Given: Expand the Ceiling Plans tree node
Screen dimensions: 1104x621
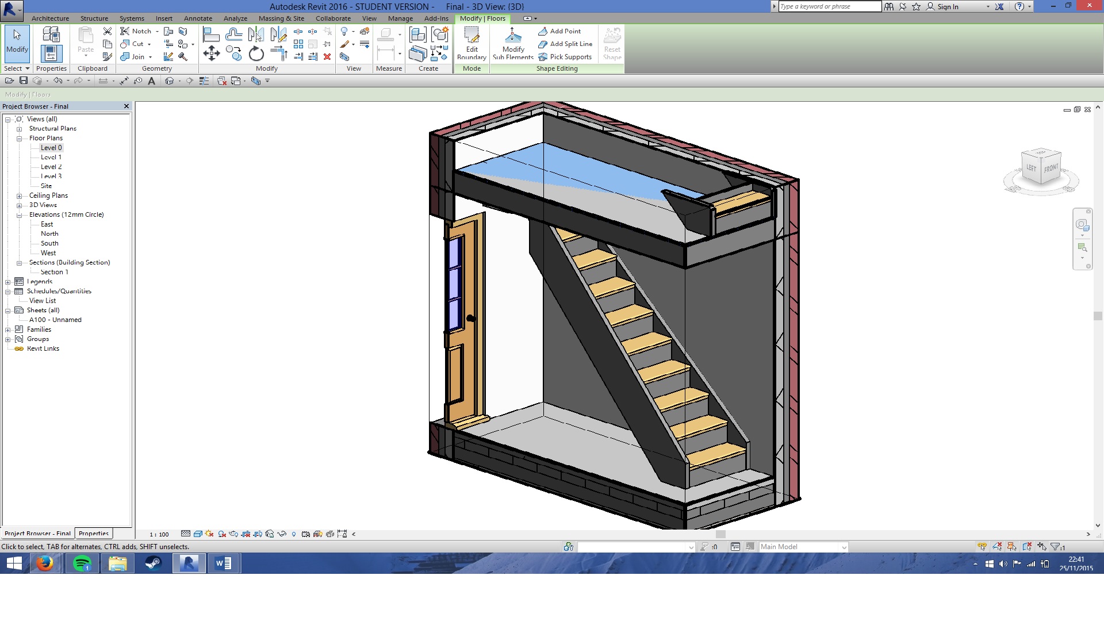Looking at the screenshot, I should pyautogui.click(x=19, y=195).
